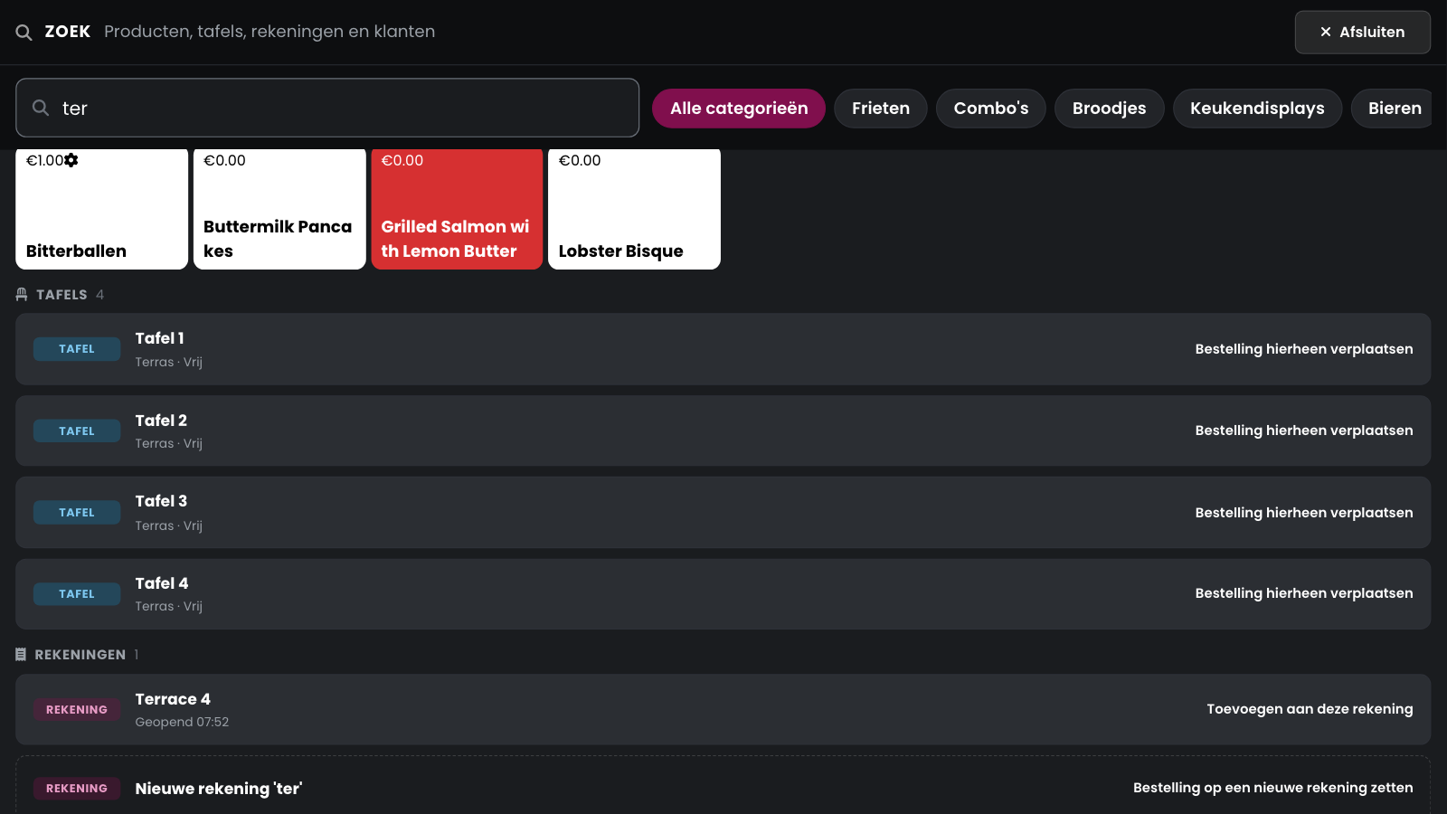Select the Tafel 4 name text
This screenshot has height=814, width=1447.
click(162, 583)
